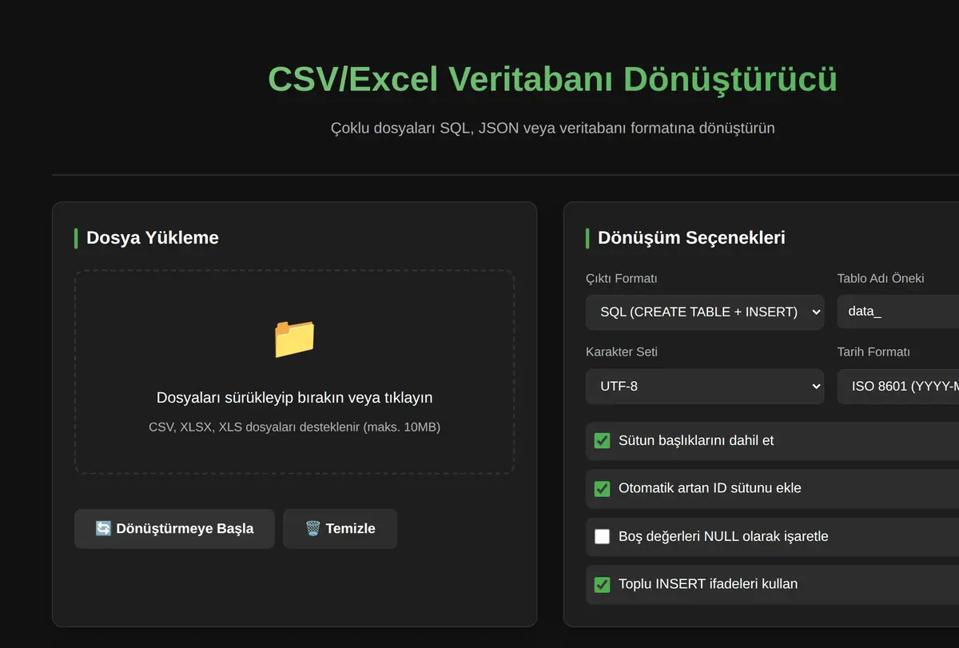
Task: Click the Dosya Yükleme heading
Action: 153,237
